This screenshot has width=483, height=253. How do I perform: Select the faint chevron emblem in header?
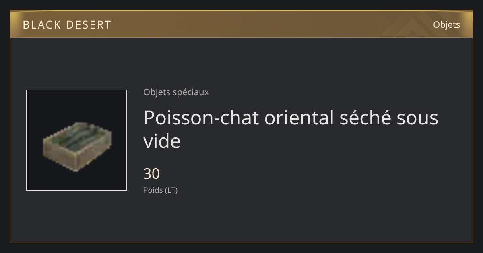[406, 25]
